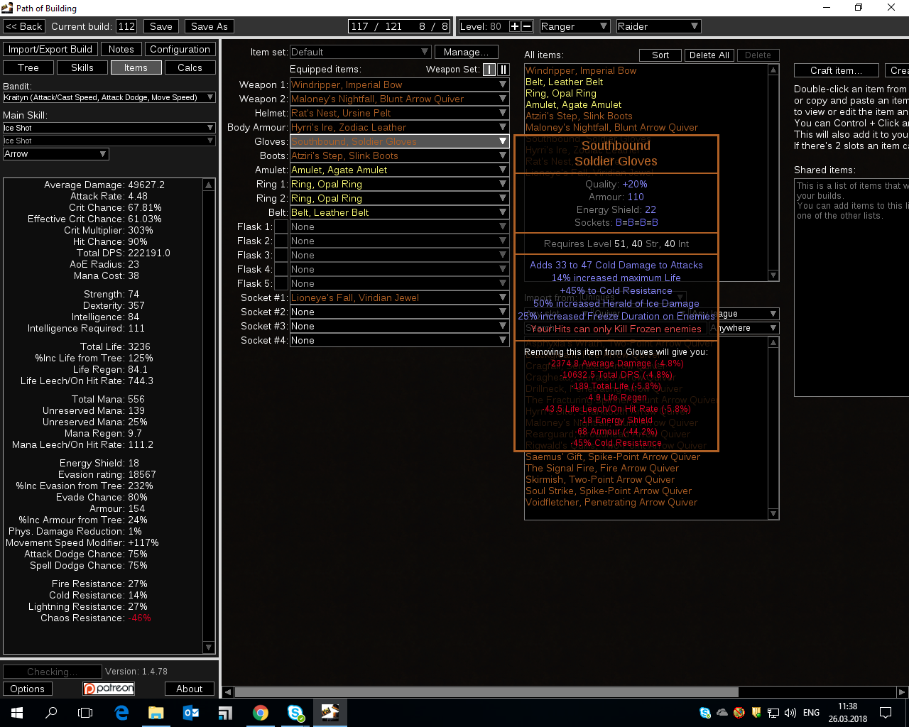Open Skype from taskbar
The height and width of the screenshot is (727, 909).
(x=295, y=713)
